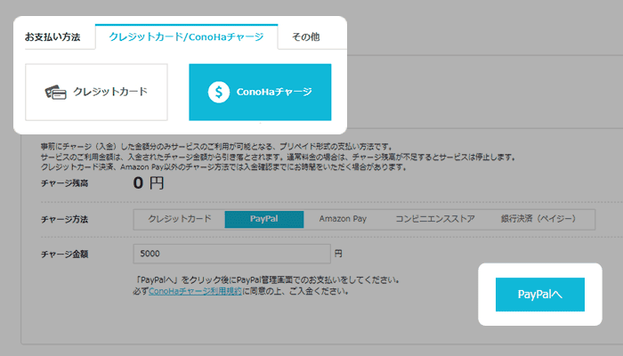This screenshot has width=623, height=356.
Task: Focus the チャージ金額 input with 5000
Action: [x=231, y=254]
